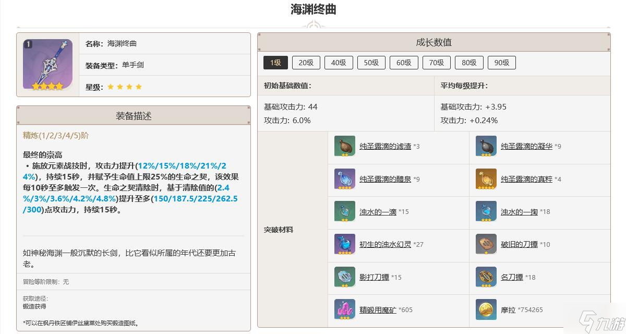Open the 名刀镡 link
626x334 pixels.
coord(512,277)
